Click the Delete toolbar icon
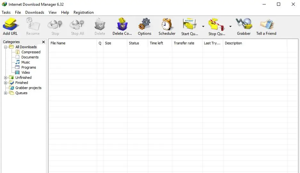Viewport: 300px width, 173px height. (x=100, y=24)
